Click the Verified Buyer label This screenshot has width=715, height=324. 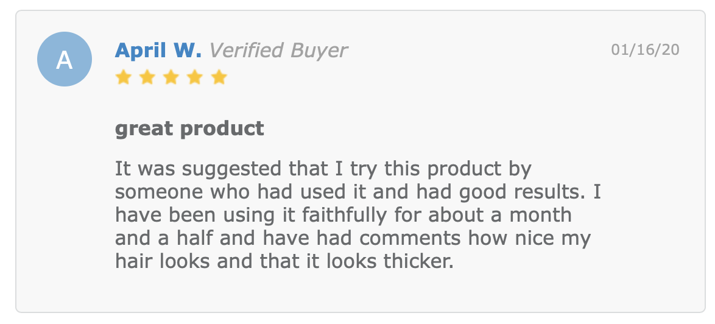point(278,51)
